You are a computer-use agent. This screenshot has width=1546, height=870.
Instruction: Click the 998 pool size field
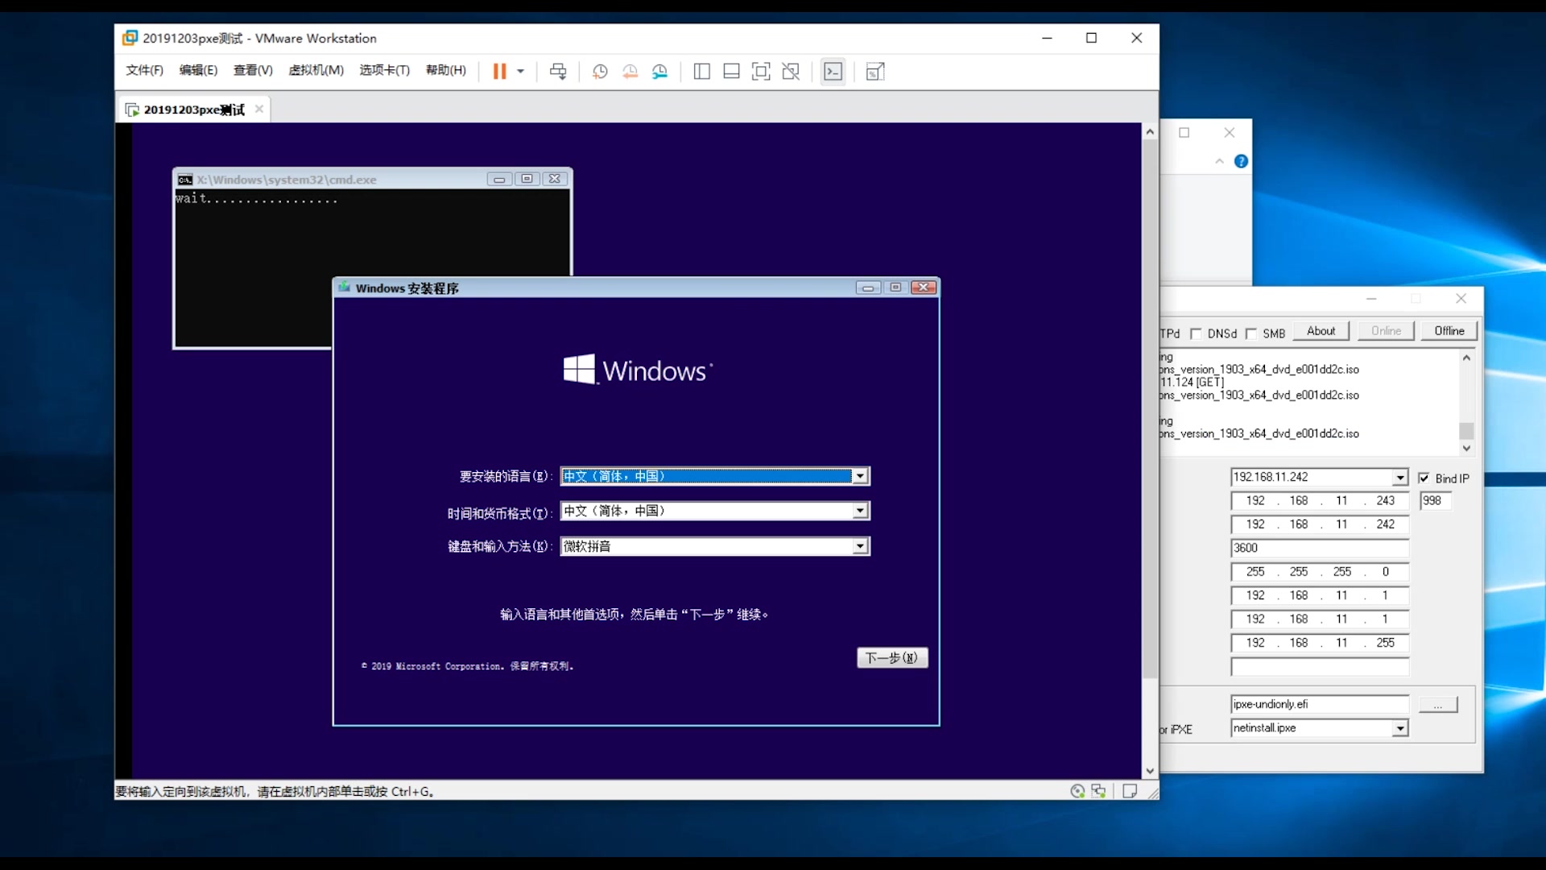click(1435, 501)
